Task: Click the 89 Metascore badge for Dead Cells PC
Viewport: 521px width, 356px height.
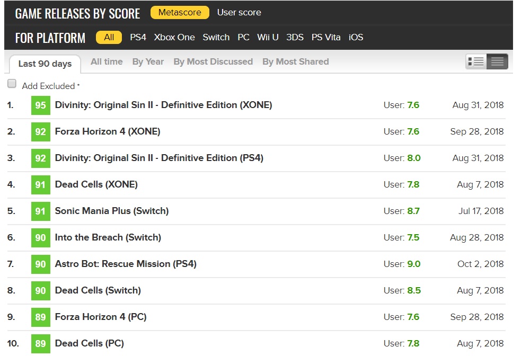Action: click(41, 343)
